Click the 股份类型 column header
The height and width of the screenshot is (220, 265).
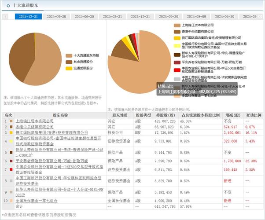click(144, 115)
